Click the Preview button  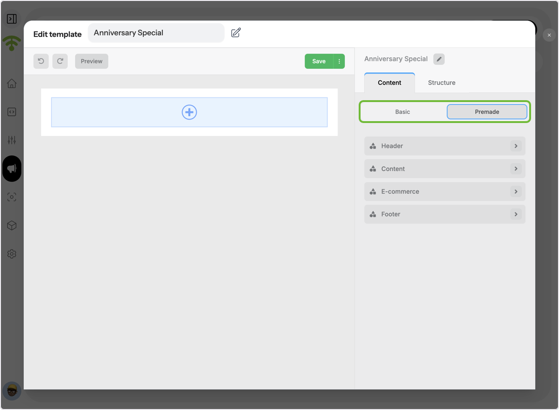92,61
